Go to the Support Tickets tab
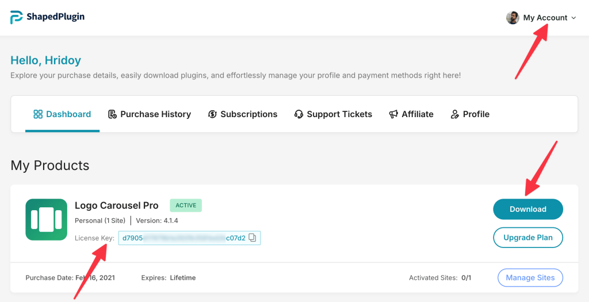 [x=339, y=114]
